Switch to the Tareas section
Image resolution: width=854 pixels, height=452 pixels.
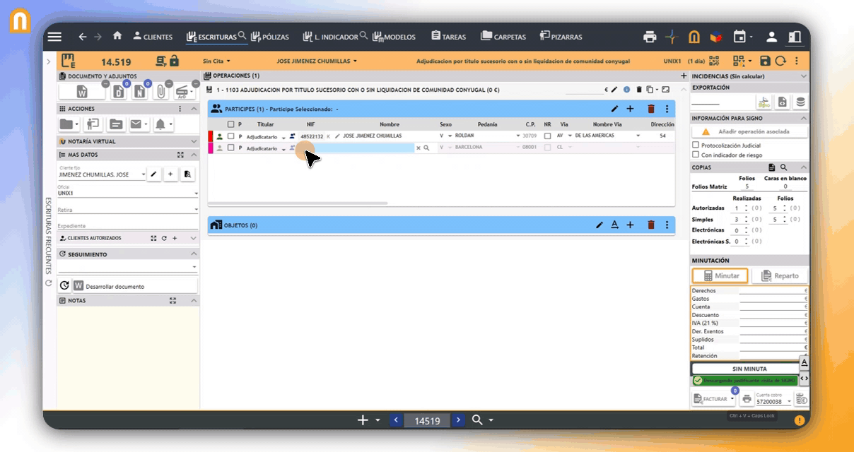448,37
